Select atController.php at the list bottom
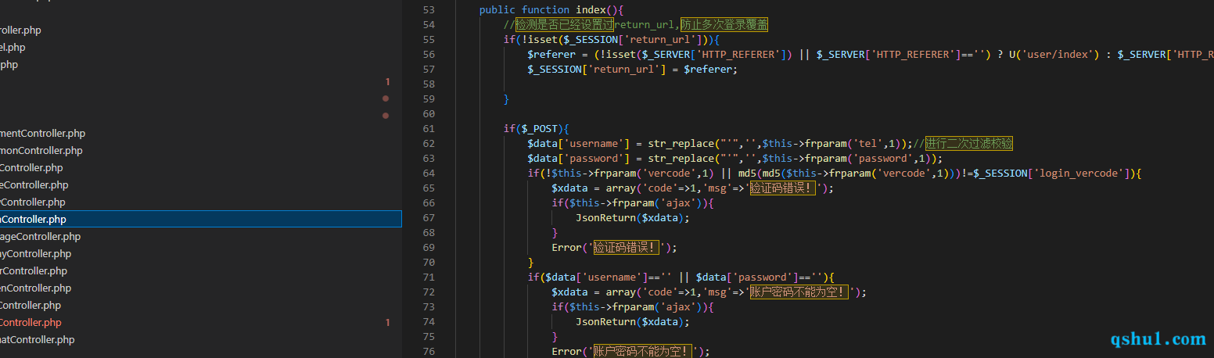Screen dimensions: 1214x358 (37, 340)
